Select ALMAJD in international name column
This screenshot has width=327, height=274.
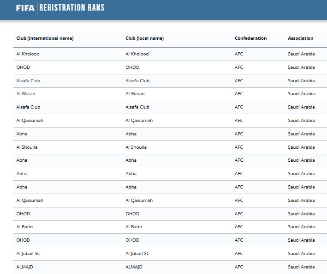click(x=25, y=267)
